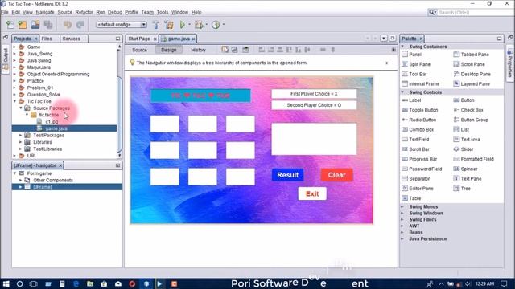The width and height of the screenshot is (515, 289).
Task: Open the Tools menu
Action: pyautogui.click(x=163, y=12)
